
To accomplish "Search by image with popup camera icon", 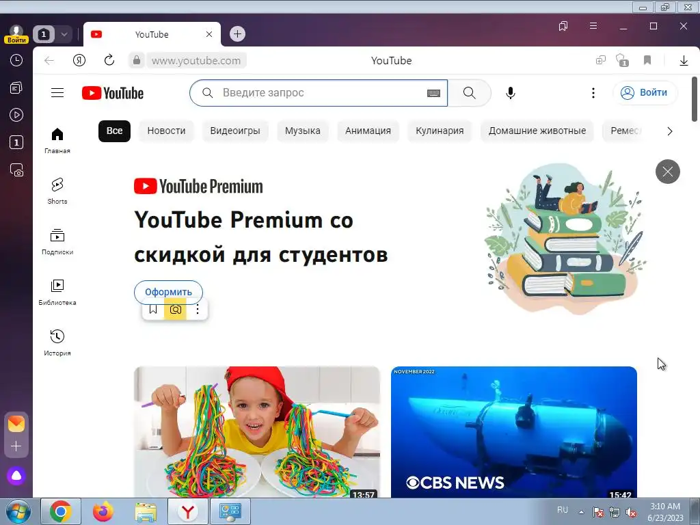I will [176, 310].
